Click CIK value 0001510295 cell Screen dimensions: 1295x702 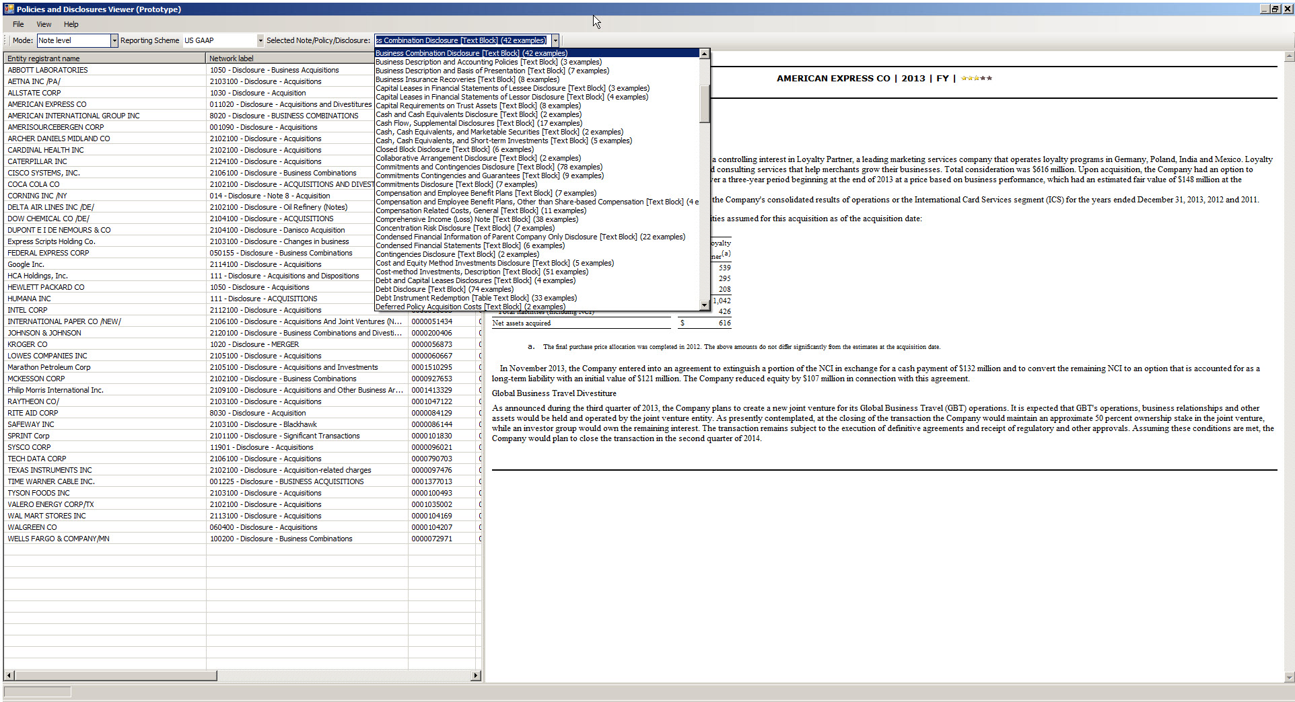tap(442, 367)
